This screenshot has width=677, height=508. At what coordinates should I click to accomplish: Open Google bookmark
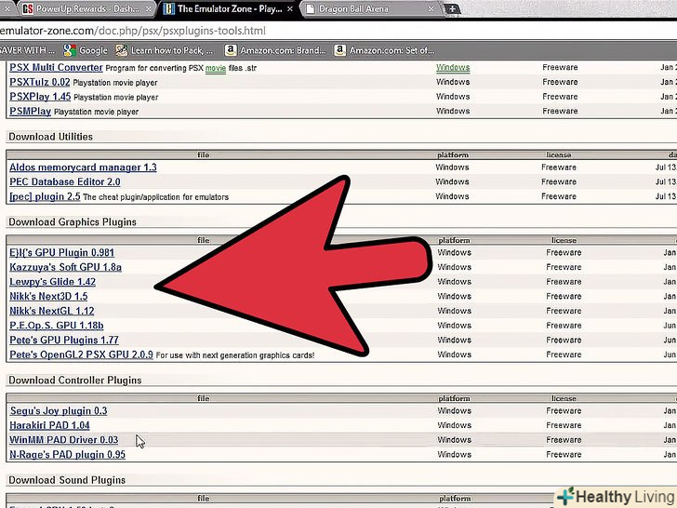(85, 50)
